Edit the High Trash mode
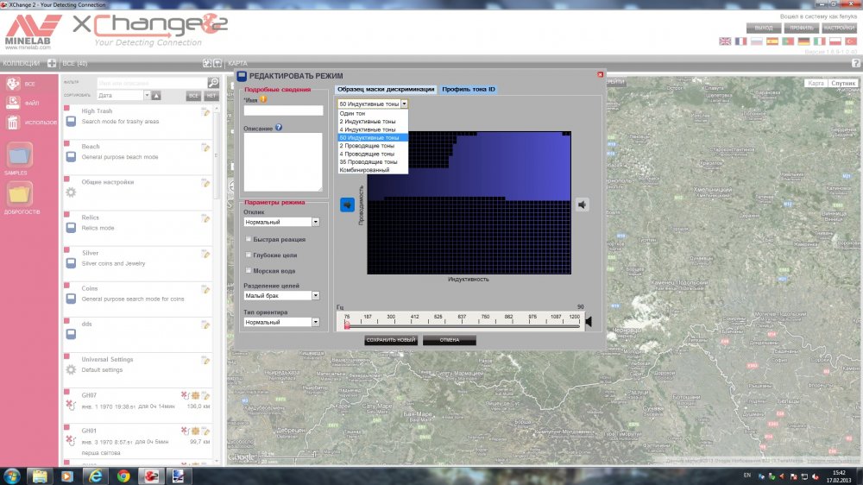Viewport: 863px width, 485px height. pyautogui.click(x=205, y=111)
